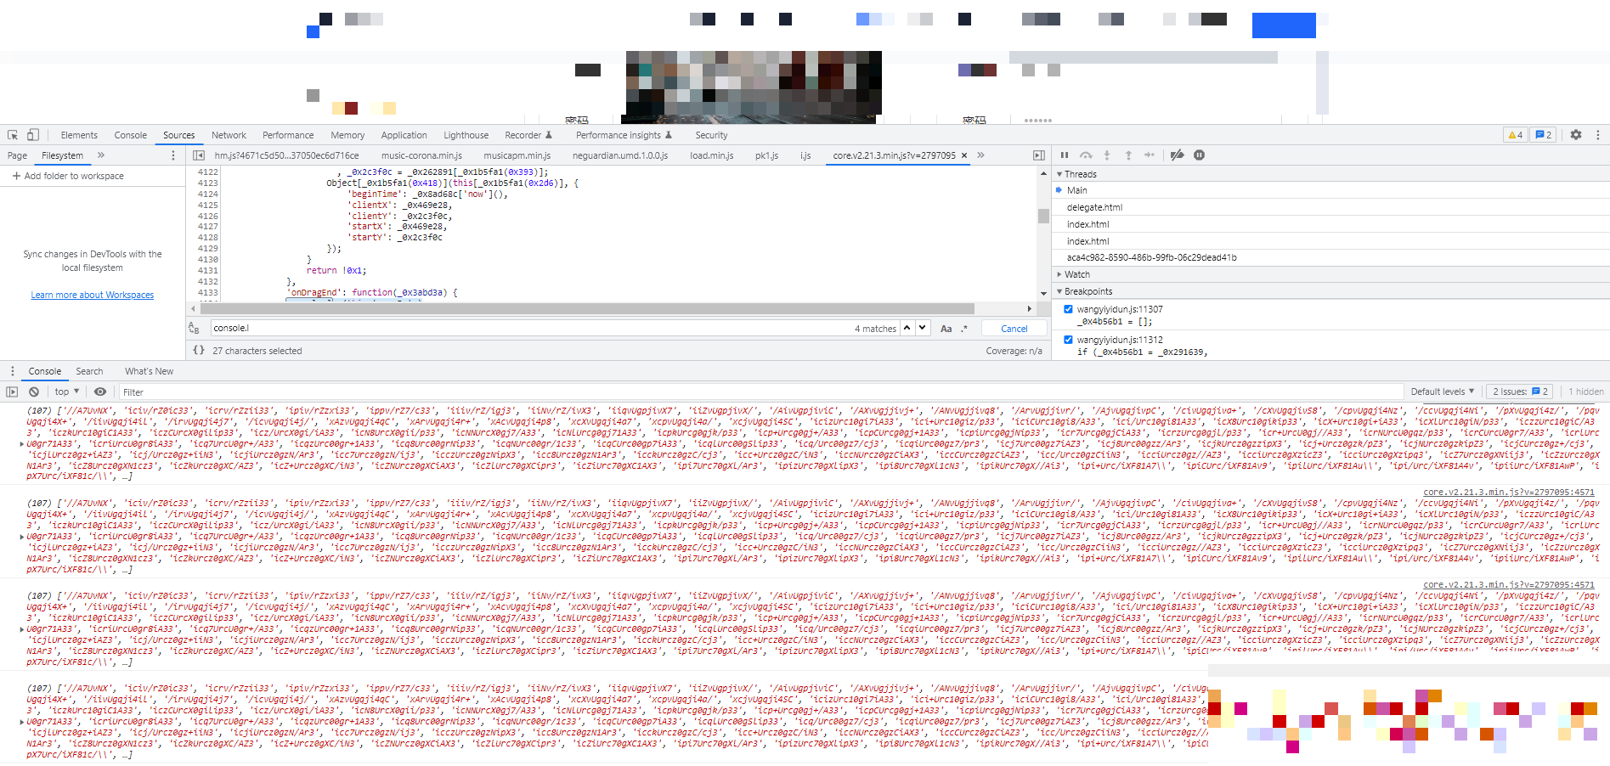Uncheck the wangyiyidun.js:11307 breakpoint
The width and height of the screenshot is (1610, 766).
click(x=1068, y=309)
